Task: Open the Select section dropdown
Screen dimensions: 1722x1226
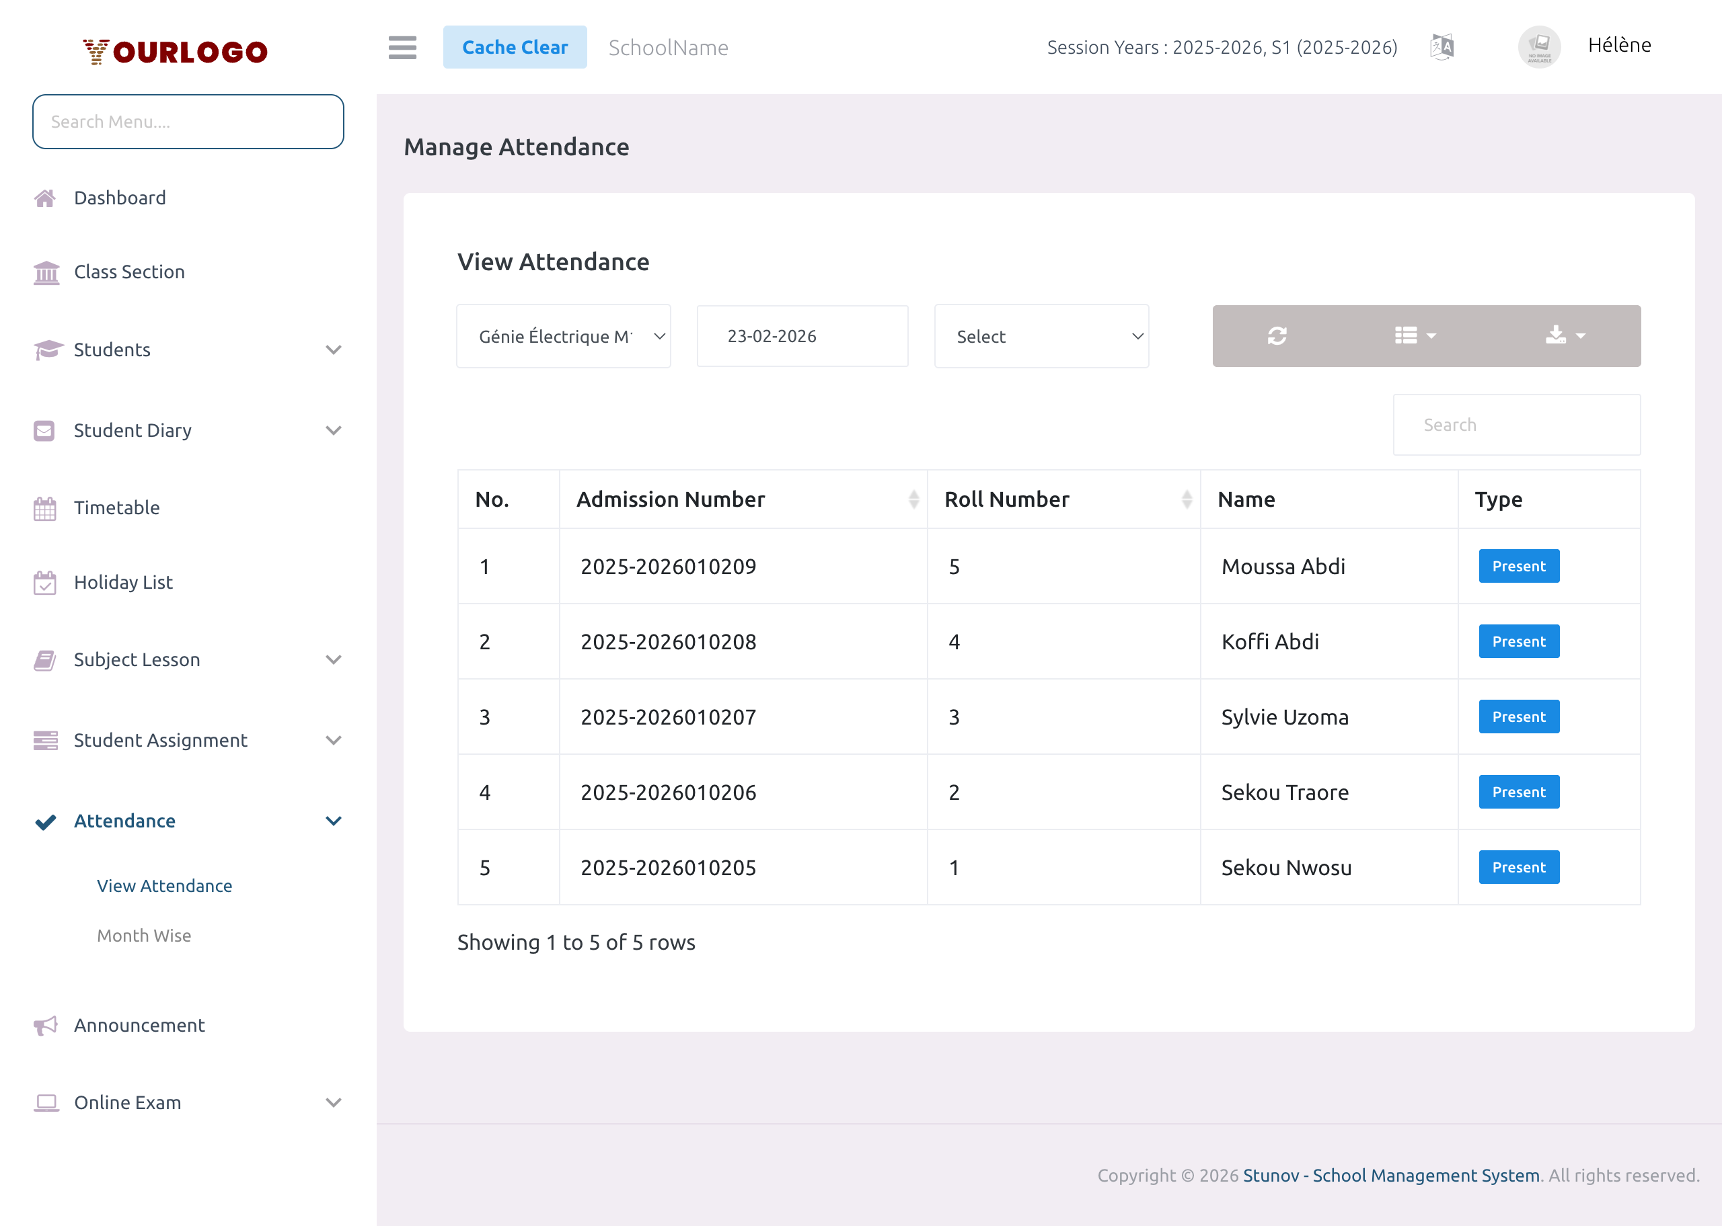Action: [x=1041, y=336]
